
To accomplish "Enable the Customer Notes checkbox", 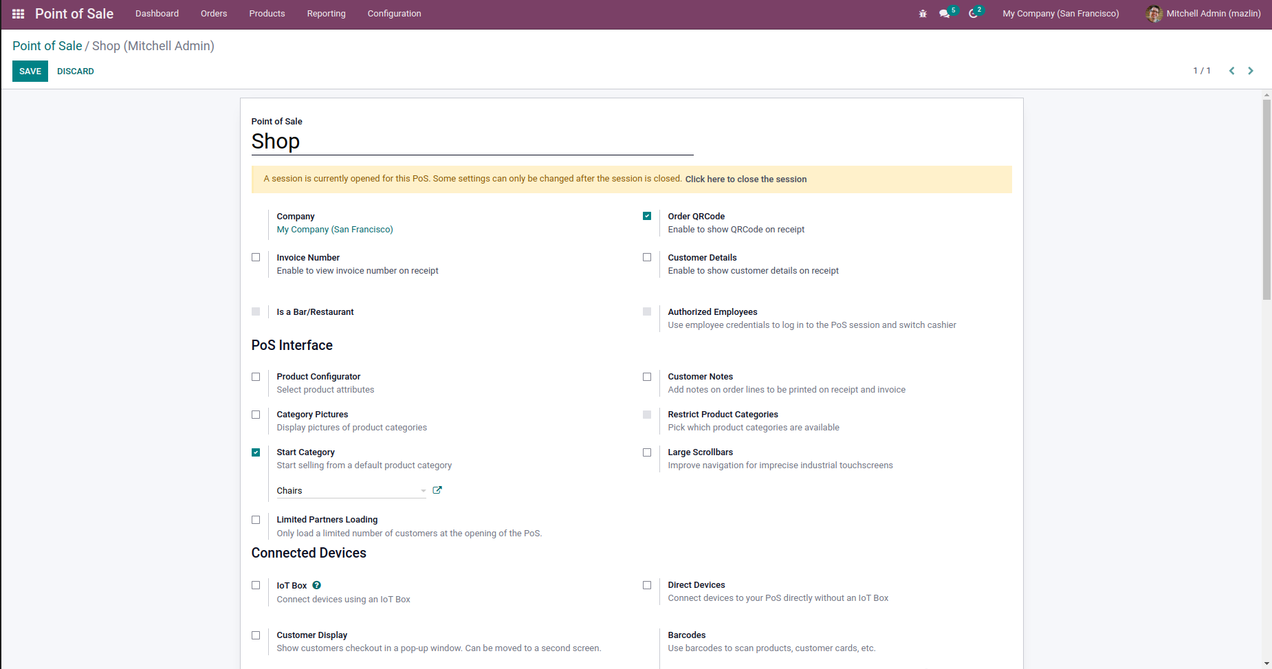I will point(647,377).
